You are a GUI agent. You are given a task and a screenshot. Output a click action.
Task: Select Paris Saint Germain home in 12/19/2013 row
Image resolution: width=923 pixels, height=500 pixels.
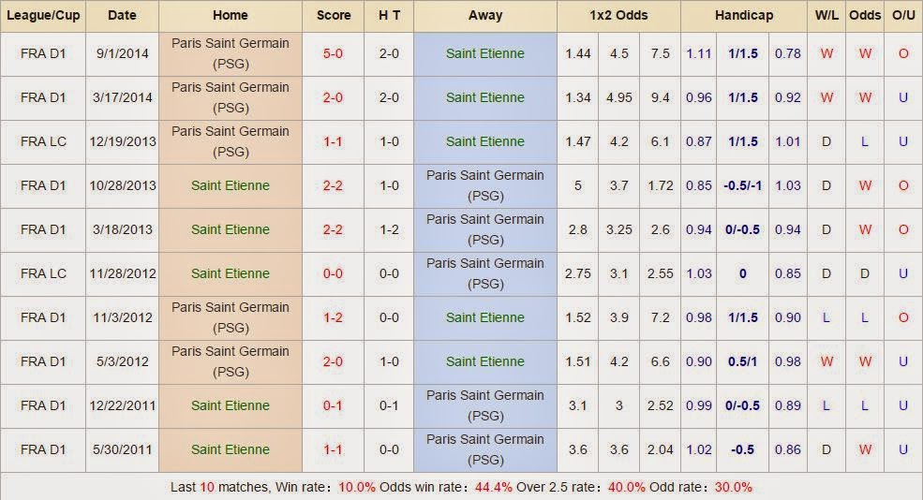point(231,141)
